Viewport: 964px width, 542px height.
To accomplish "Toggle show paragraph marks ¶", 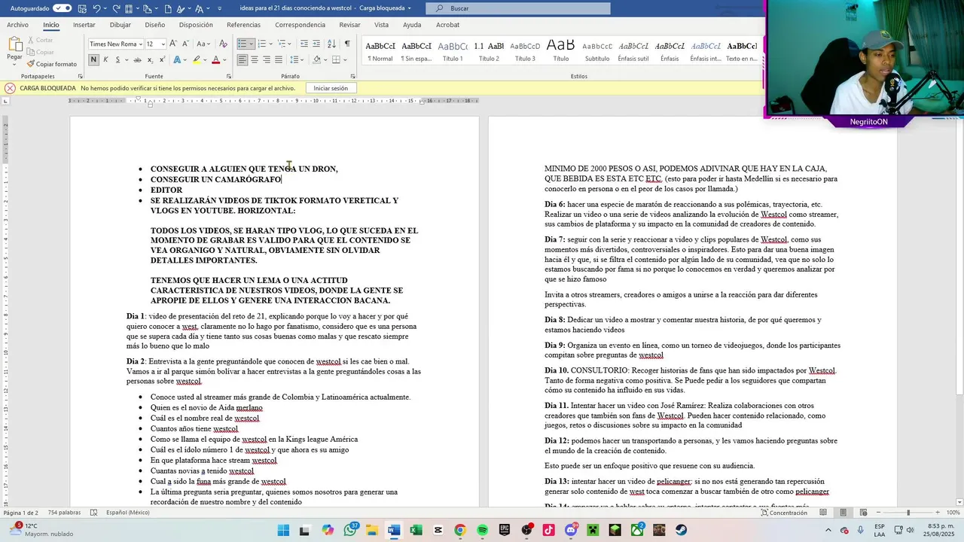I will tap(347, 44).
